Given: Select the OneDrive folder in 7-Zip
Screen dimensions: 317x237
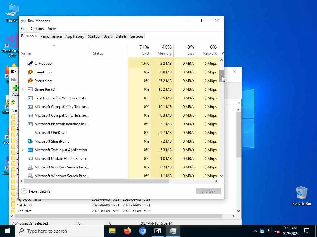Looking at the screenshot, I should [x=24, y=211].
